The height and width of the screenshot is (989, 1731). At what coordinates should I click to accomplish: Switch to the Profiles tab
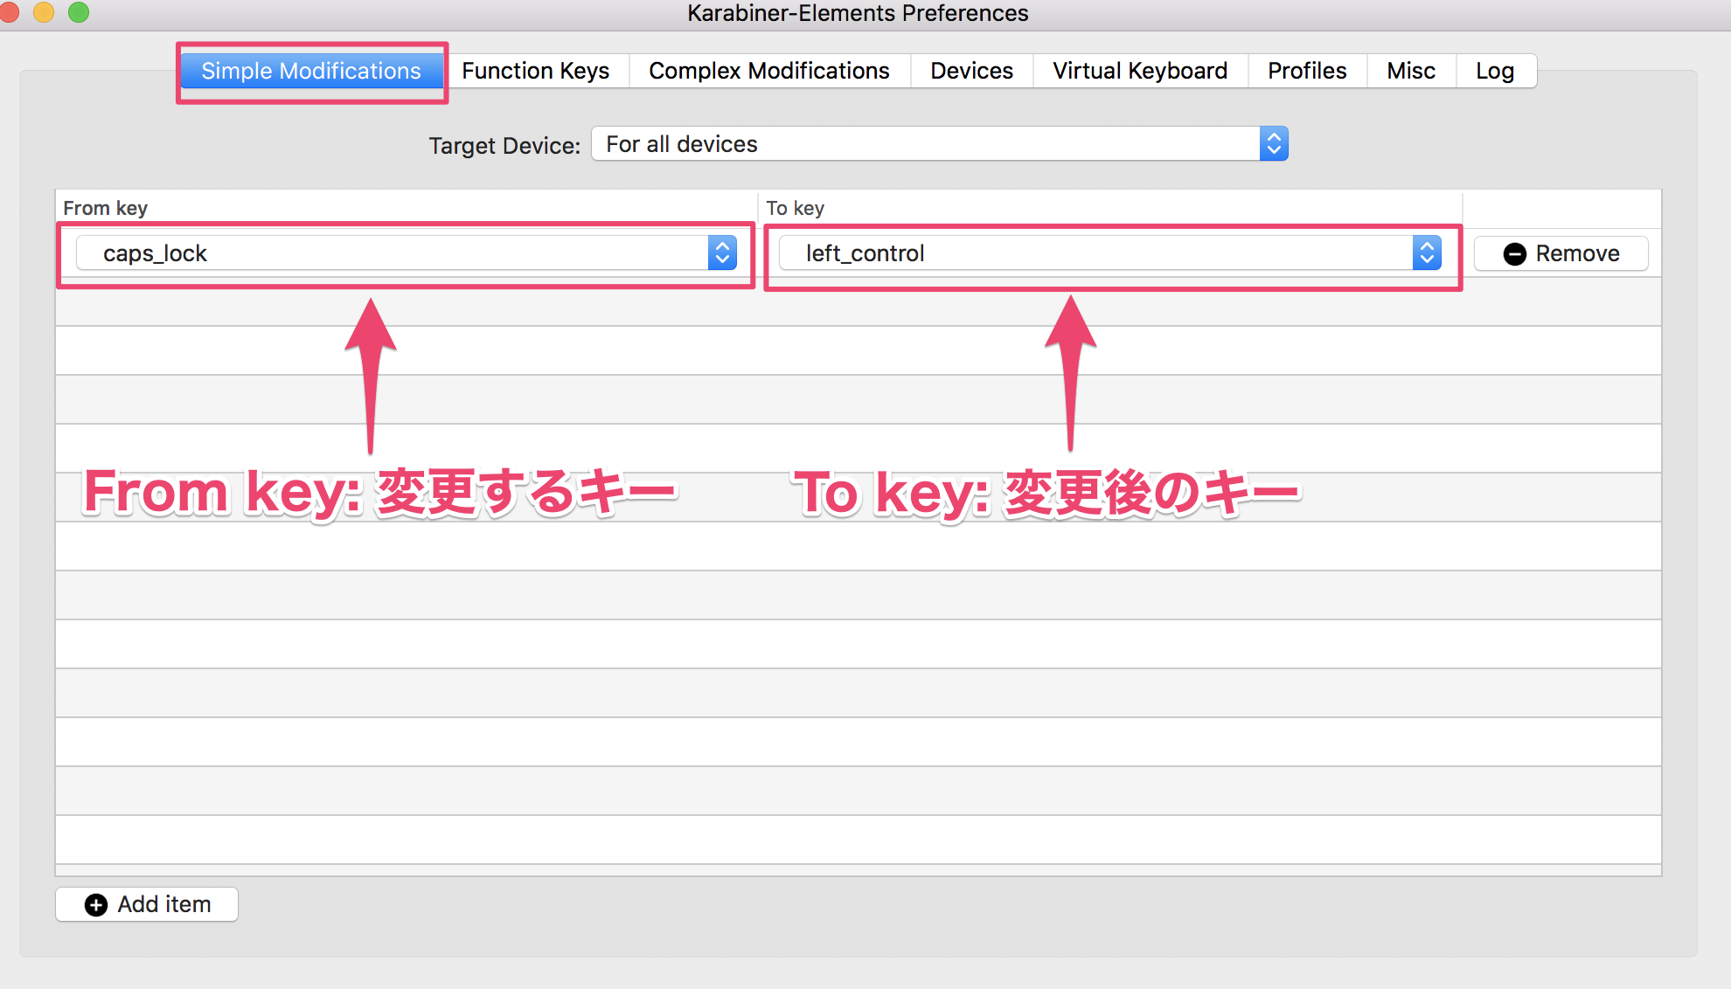pos(1306,71)
